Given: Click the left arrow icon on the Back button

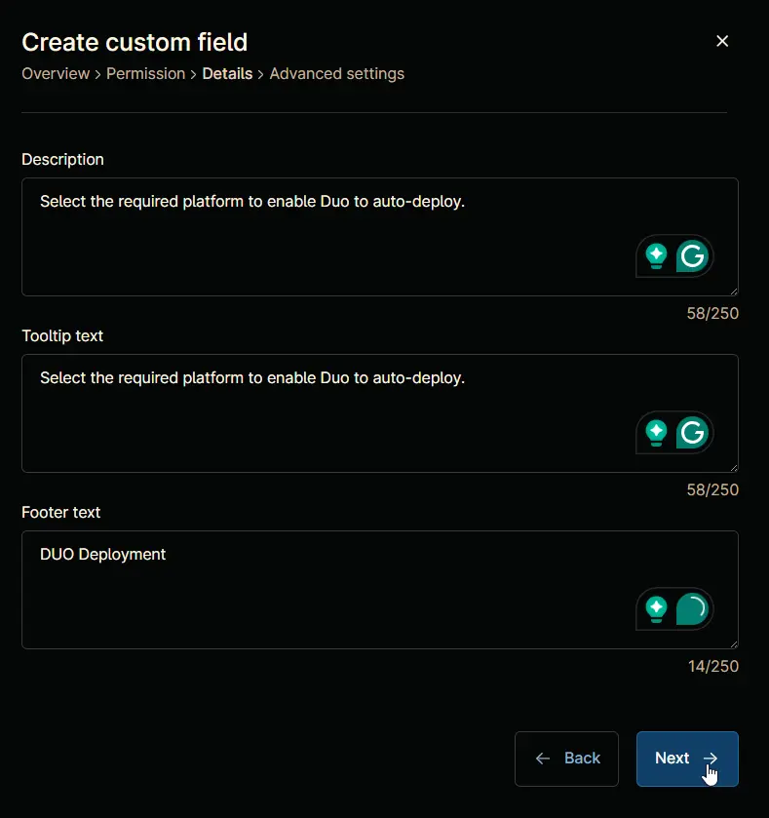Looking at the screenshot, I should (x=543, y=758).
